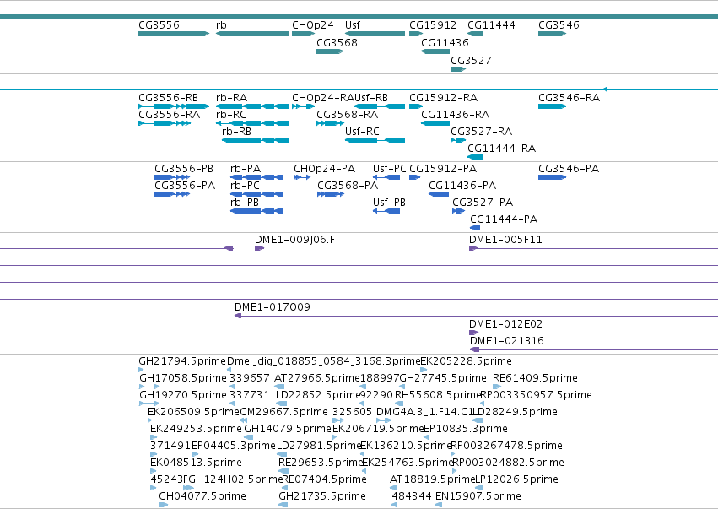Select protein CG3556-PB
Image resolution: width=718 pixels, height=509 pixels.
pos(172,178)
